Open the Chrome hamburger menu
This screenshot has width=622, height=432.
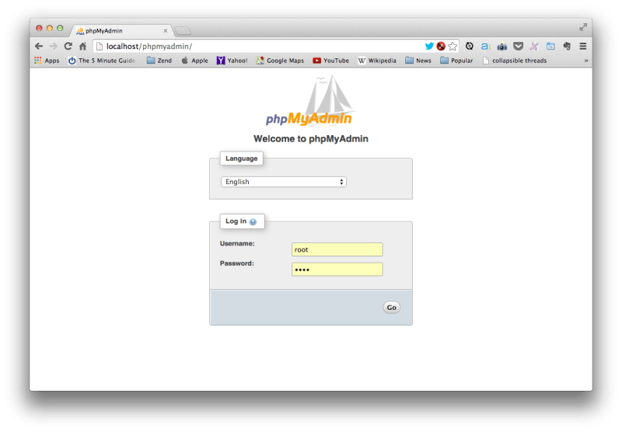point(582,47)
